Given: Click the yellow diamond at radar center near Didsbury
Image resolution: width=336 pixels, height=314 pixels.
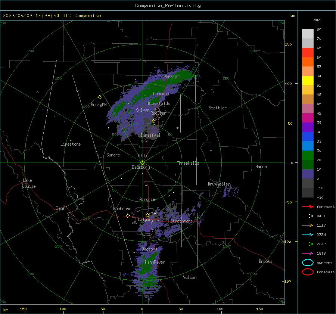Looking at the screenshot, I should [142, 163].
